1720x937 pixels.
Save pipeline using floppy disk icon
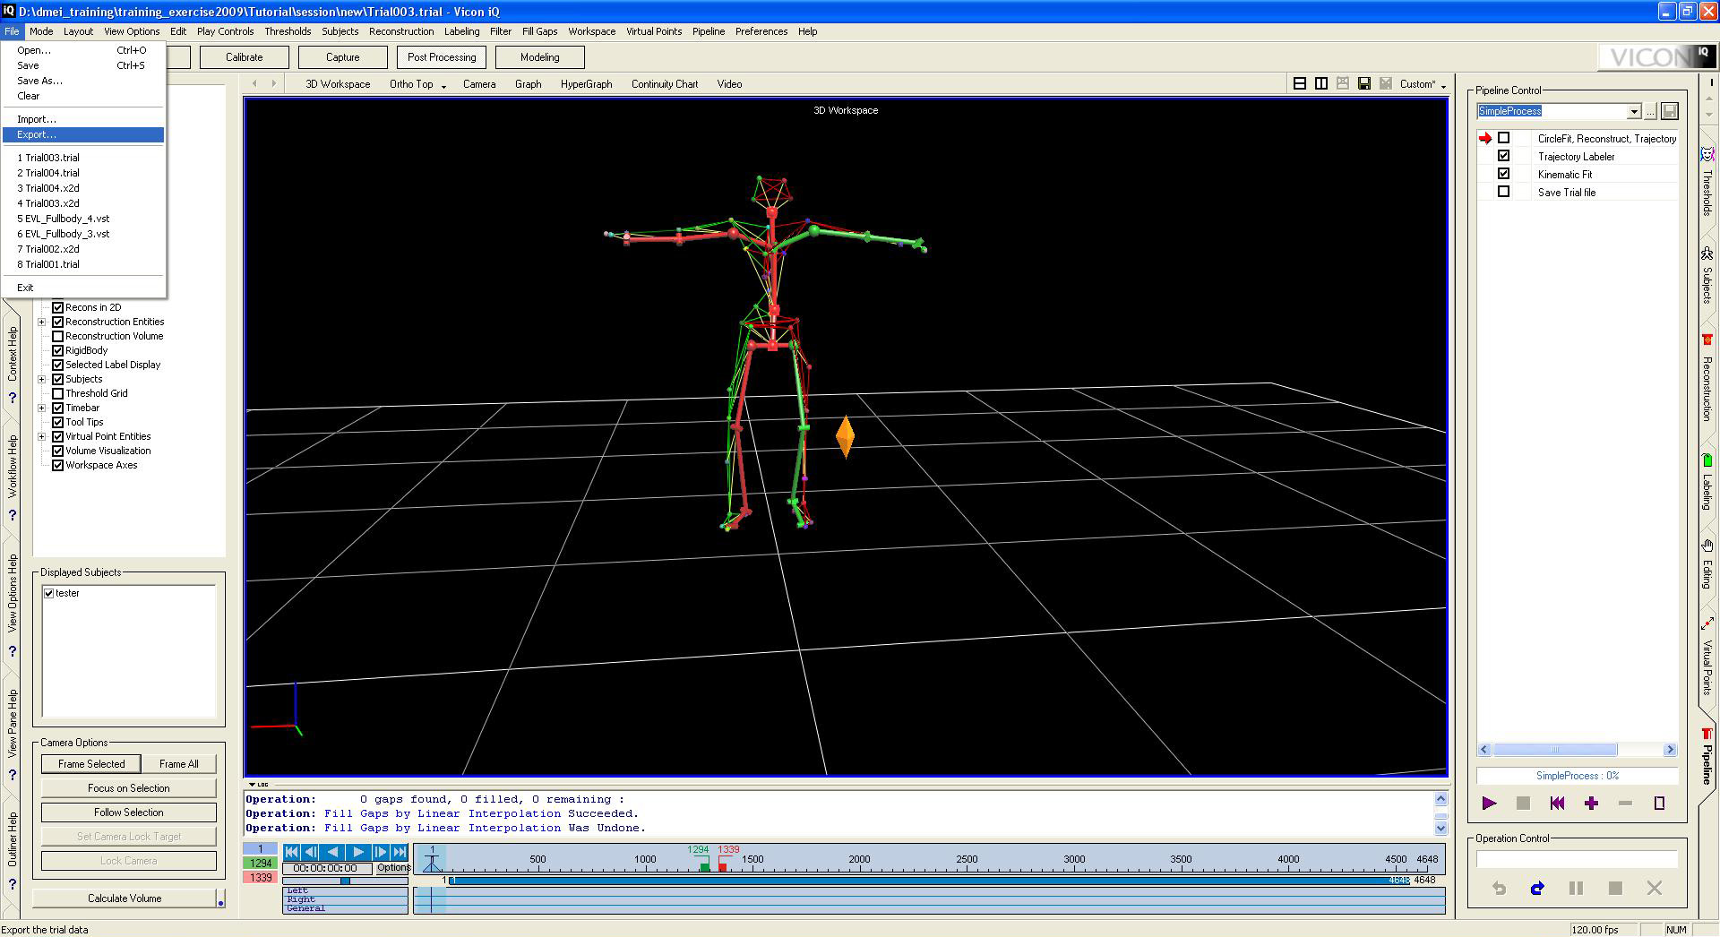(x=1670, y=111)
